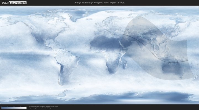Click the cloud coverage color scale bar
This screenshot has height=110, width=199.
click(x=14, y=108)
